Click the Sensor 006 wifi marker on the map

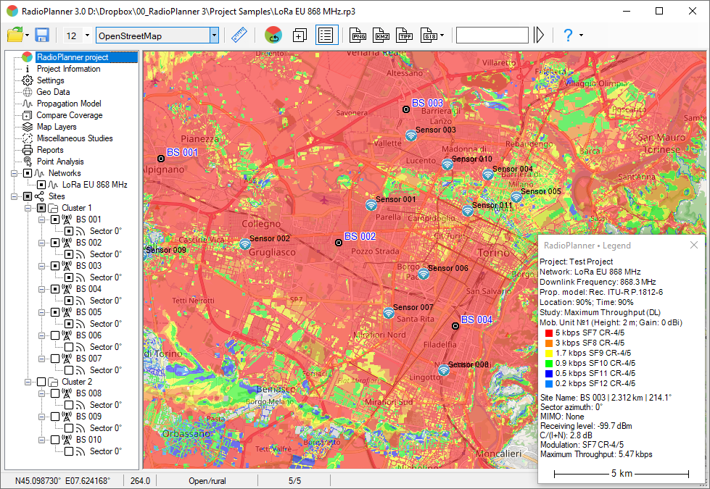(x=424, y=274)
